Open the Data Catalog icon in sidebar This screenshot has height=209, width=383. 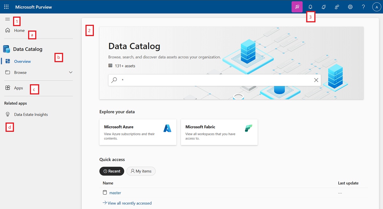pos(6,49)
